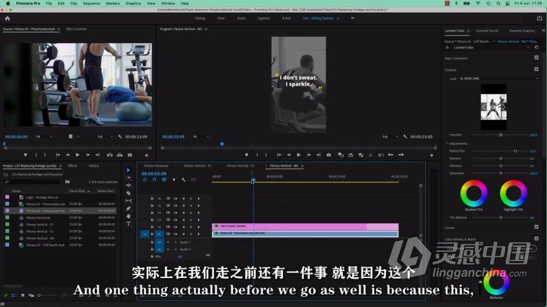
Task: Open Program monitor wrench settings
Action: coord(405,136)
